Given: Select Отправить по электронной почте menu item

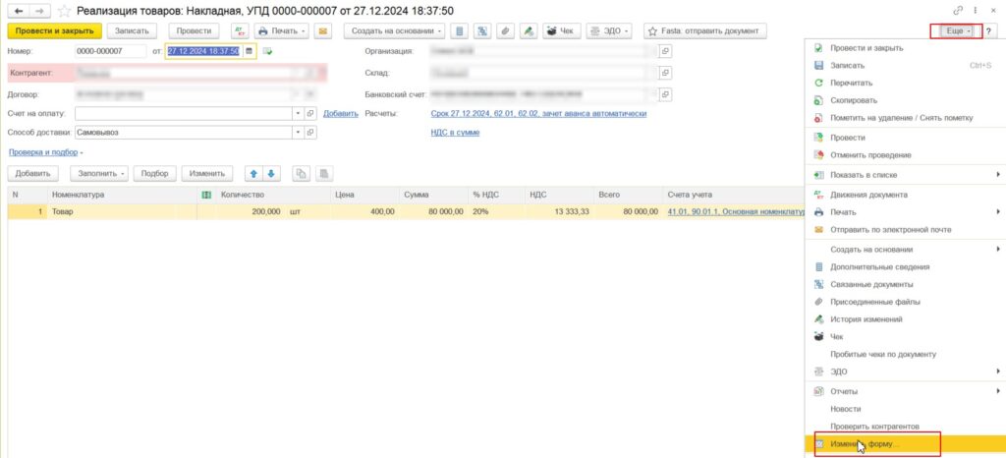Looking at the screenshot, I should [905, 229].
